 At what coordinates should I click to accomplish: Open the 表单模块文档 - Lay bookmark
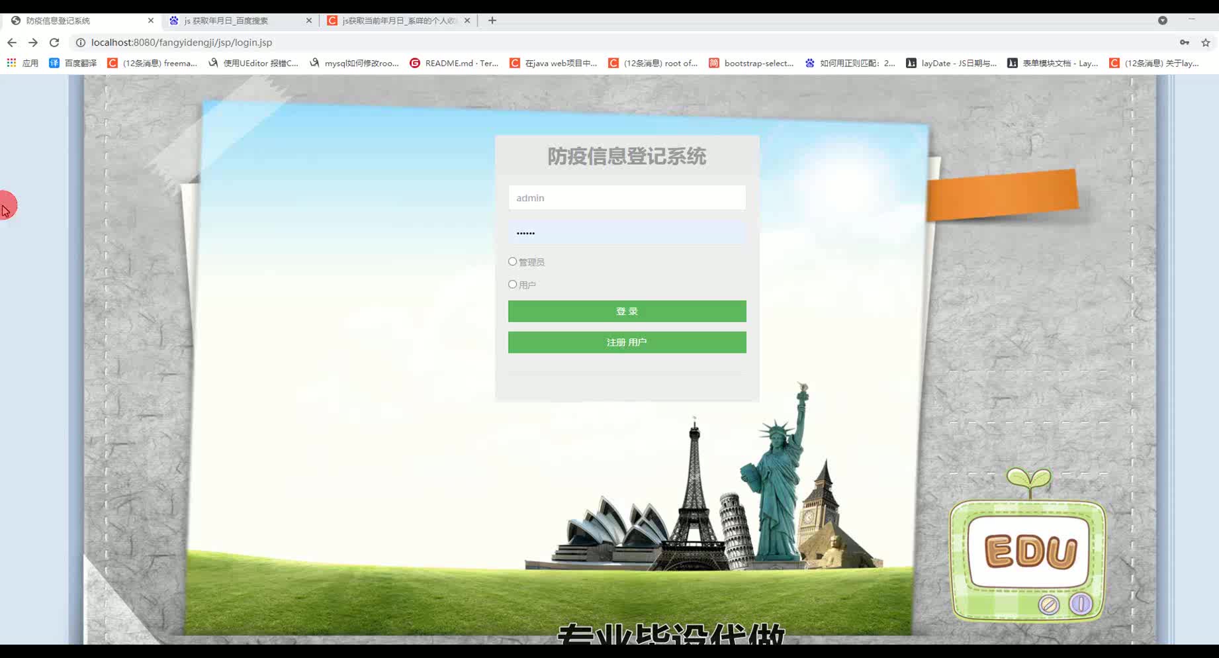(x=1053, y=63)
